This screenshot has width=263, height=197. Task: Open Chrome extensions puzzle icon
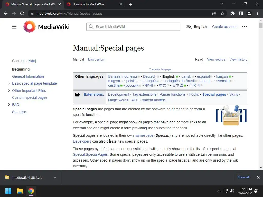click(233, 13)
